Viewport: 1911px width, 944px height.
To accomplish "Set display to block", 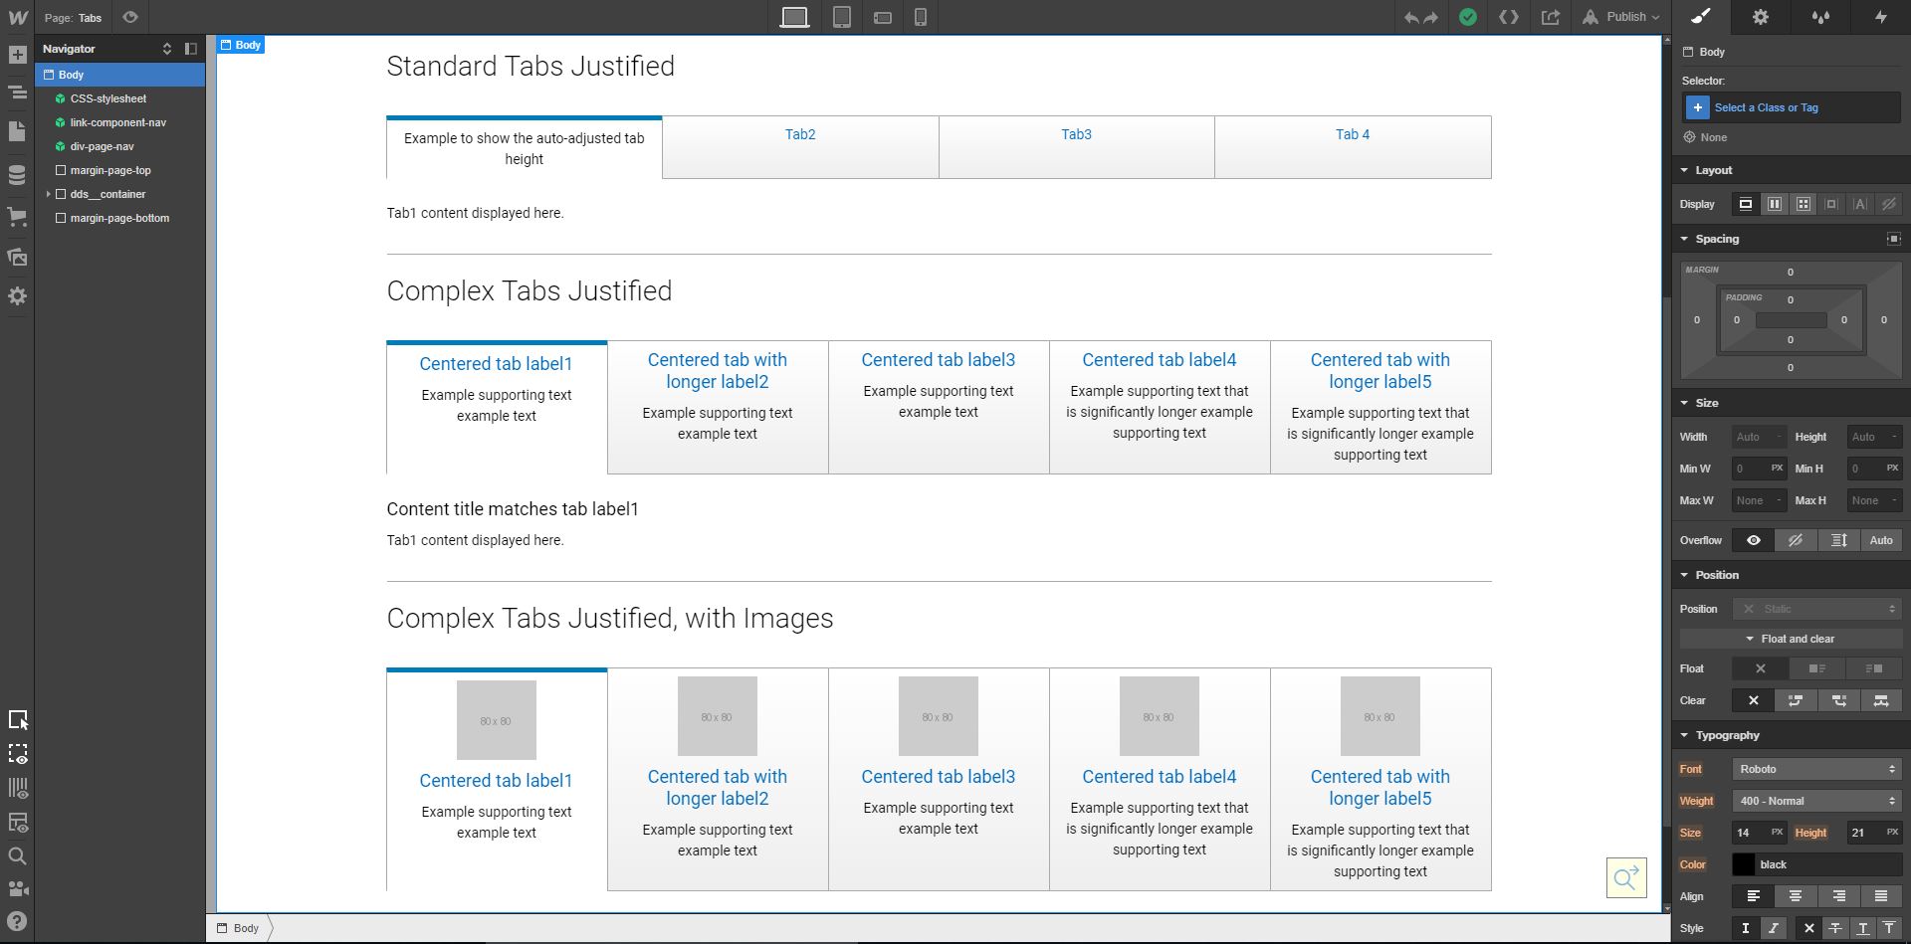I will pyautogui.click(x=1746, y=204).
